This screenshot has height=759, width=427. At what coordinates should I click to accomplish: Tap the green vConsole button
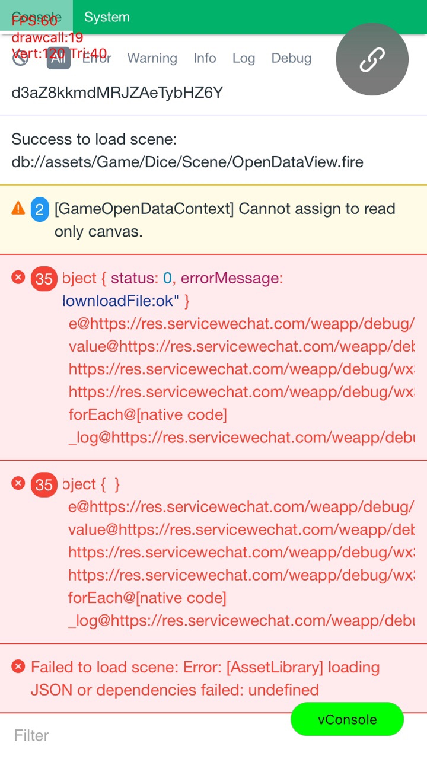(347, 720)
